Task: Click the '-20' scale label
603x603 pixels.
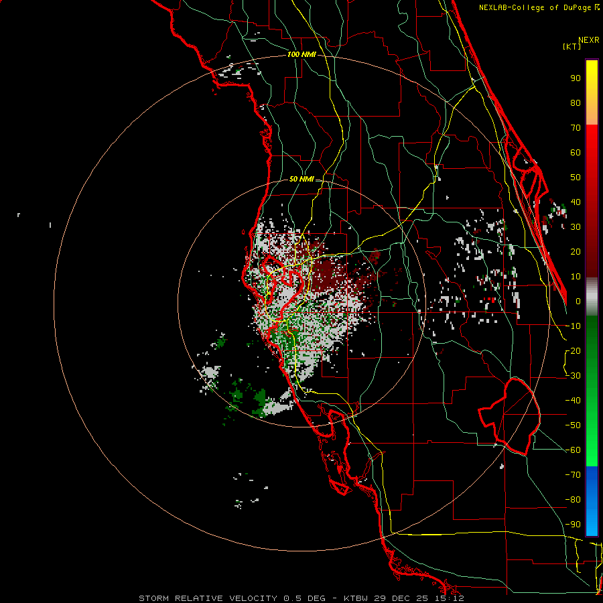Action: [x=573, y=351]
